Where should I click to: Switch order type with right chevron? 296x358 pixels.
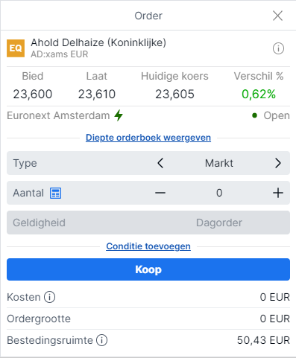pos(278,163)
